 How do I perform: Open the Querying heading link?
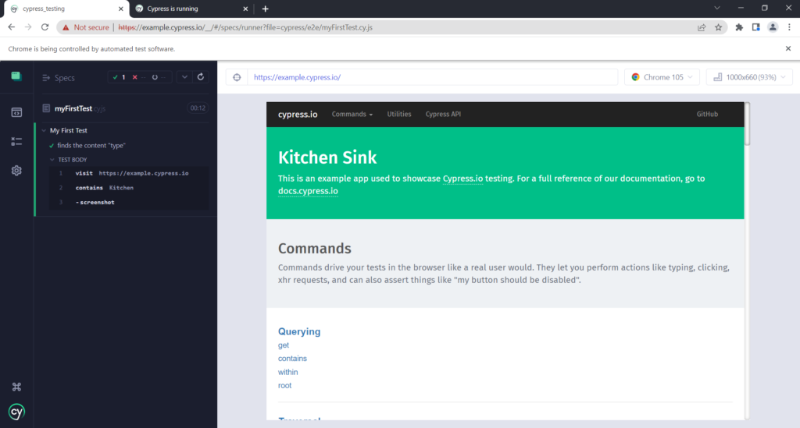pyautogui.click(x=299, y=331)
